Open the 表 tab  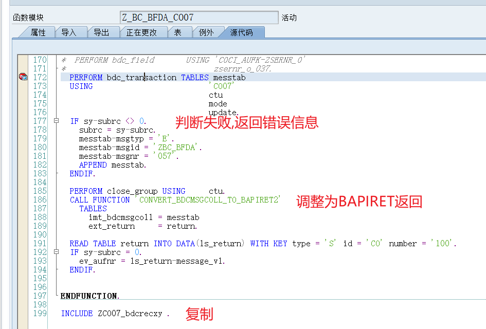[x=177, y=32]
